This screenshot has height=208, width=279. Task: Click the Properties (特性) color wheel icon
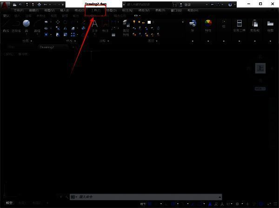pos(208,23)
